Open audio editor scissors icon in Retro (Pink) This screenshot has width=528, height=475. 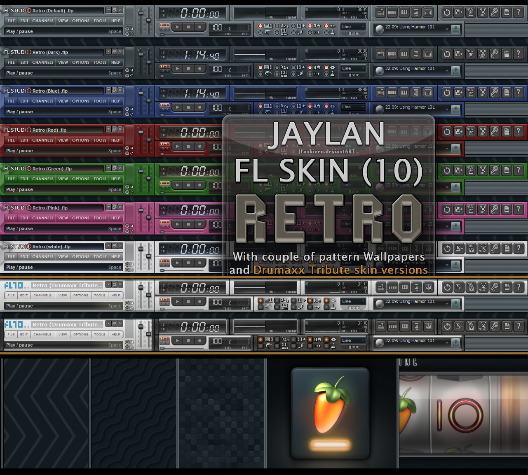point(483,210)
